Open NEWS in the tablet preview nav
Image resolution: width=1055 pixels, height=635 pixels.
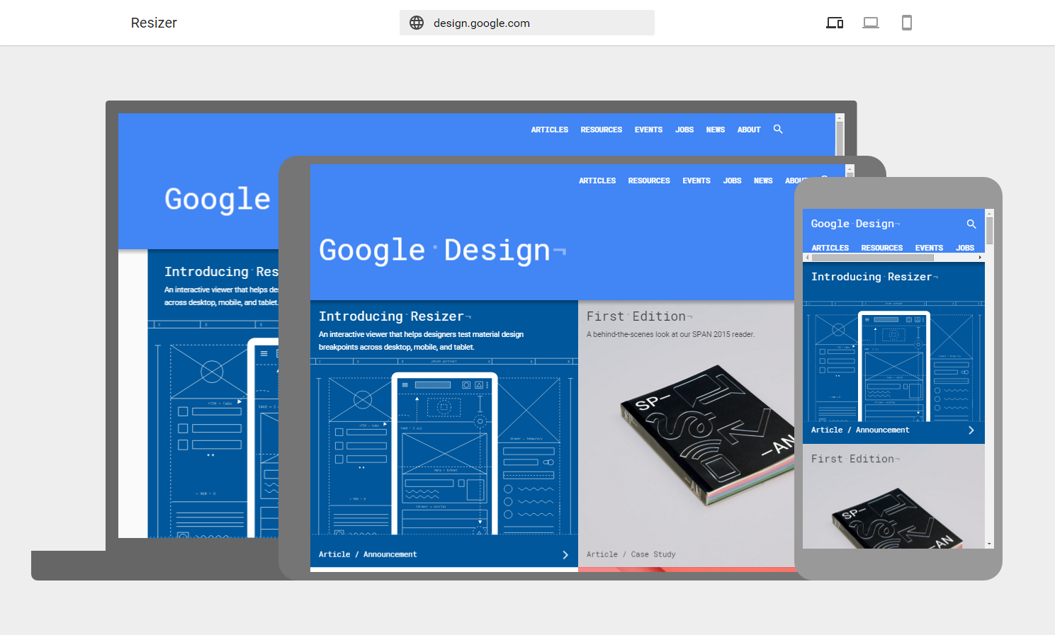point(763,181)
